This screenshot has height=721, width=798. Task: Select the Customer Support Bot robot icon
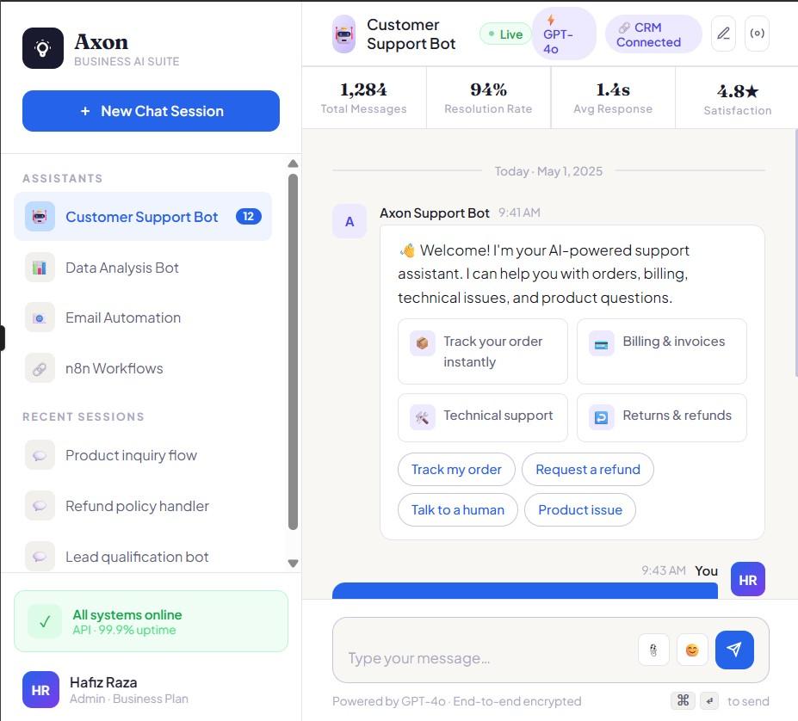[40, 216]
